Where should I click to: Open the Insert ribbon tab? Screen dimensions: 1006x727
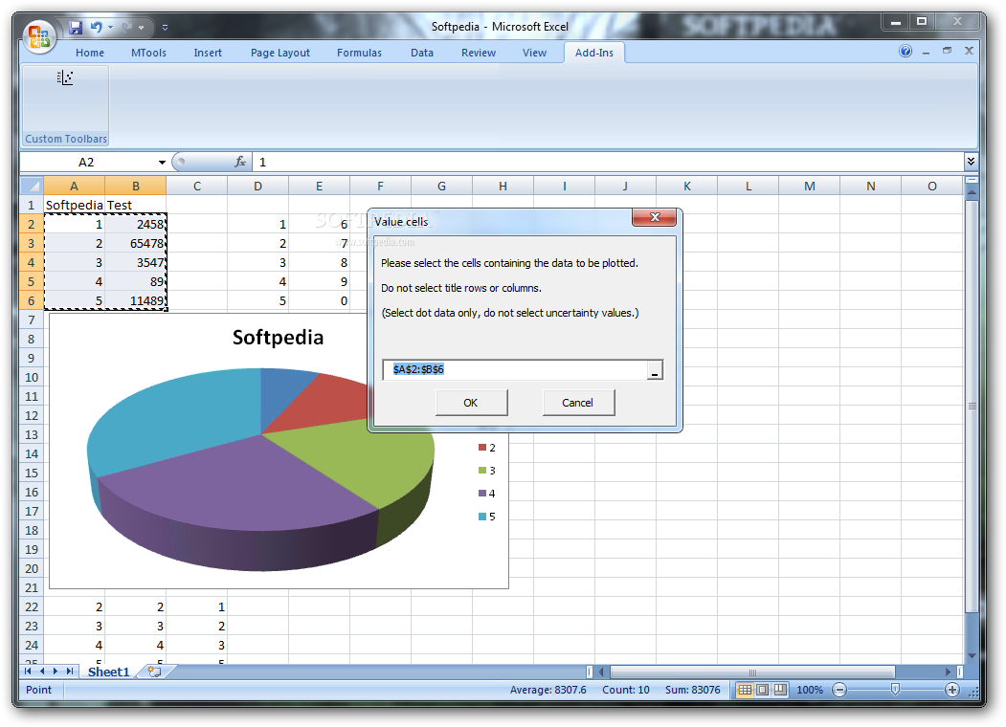tap(208, 53)
